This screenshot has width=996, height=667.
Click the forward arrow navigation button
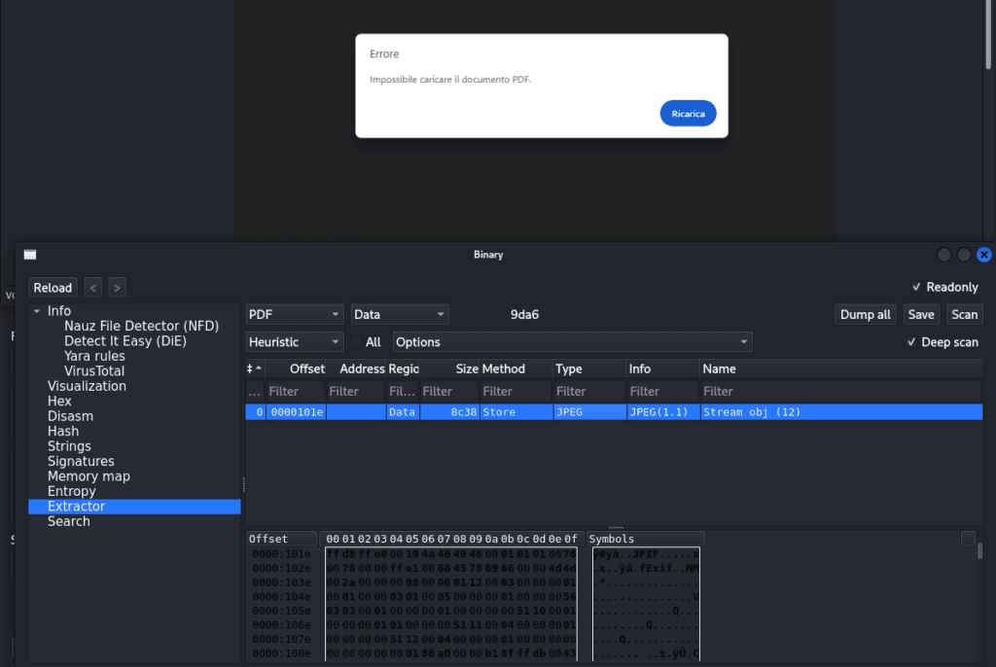117,288
